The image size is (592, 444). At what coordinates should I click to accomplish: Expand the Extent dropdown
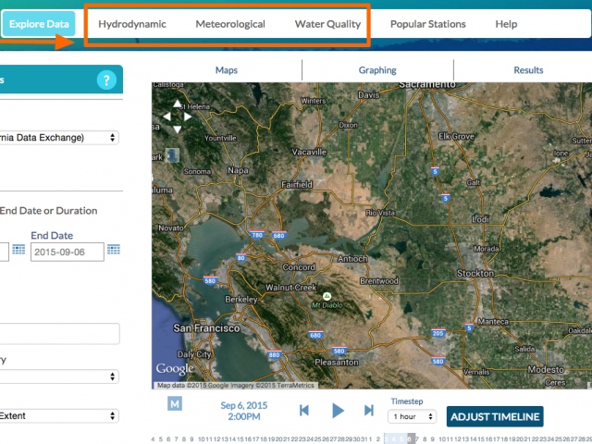(57, 417)
